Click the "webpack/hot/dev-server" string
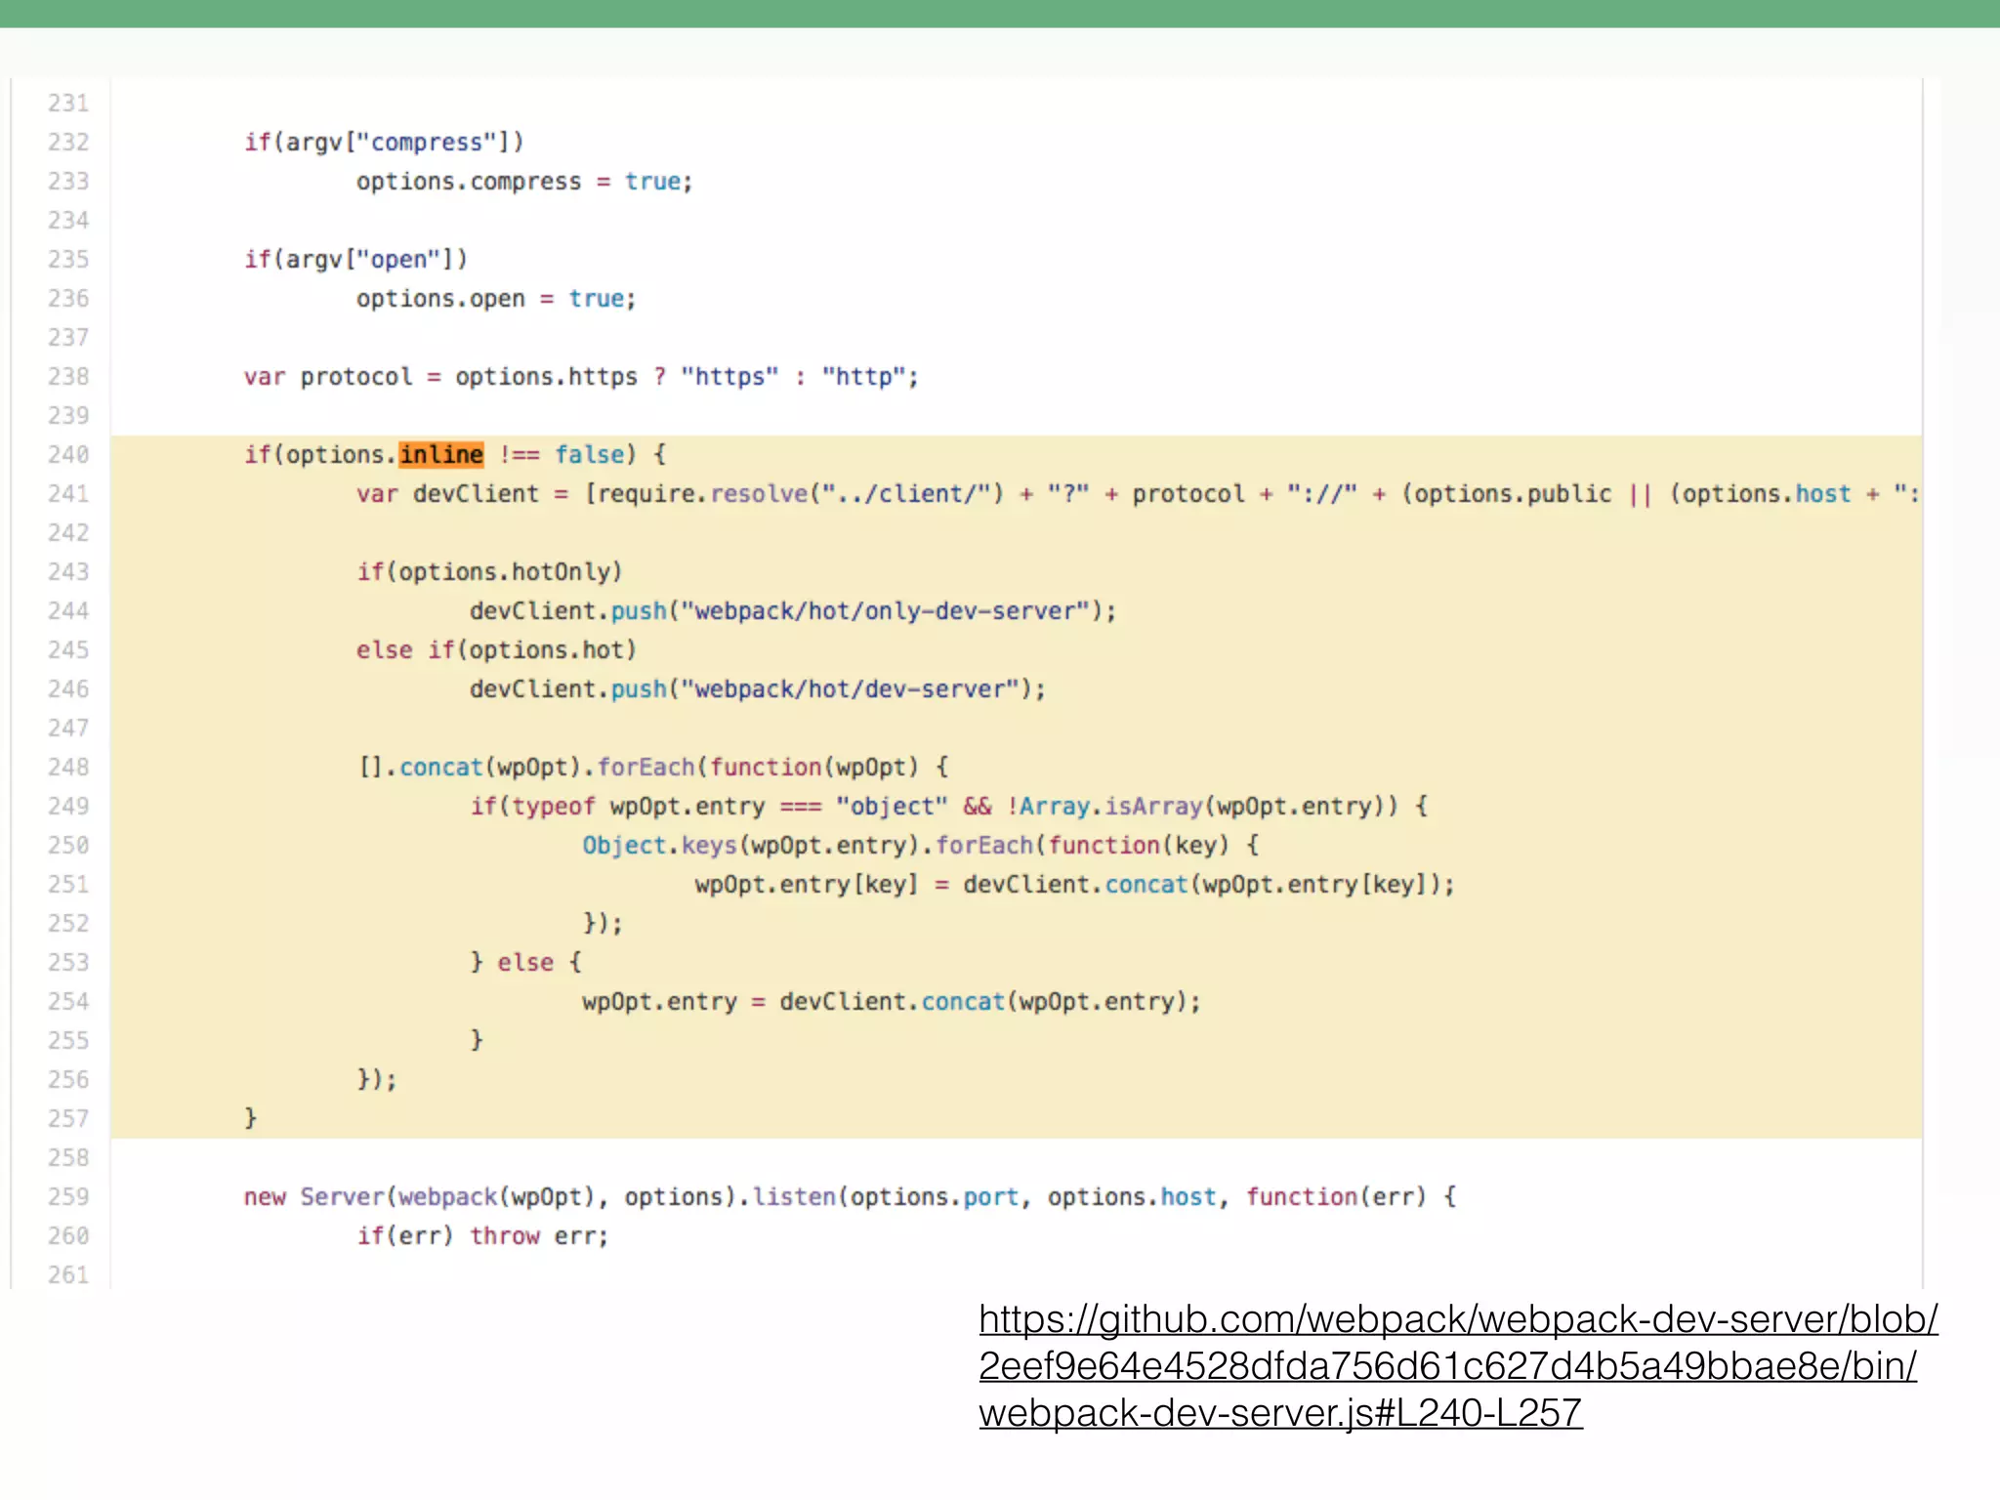 [850, 689]
